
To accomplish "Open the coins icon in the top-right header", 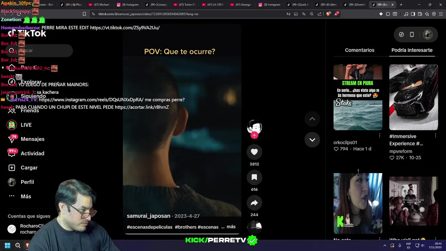I will coord(401,34).
